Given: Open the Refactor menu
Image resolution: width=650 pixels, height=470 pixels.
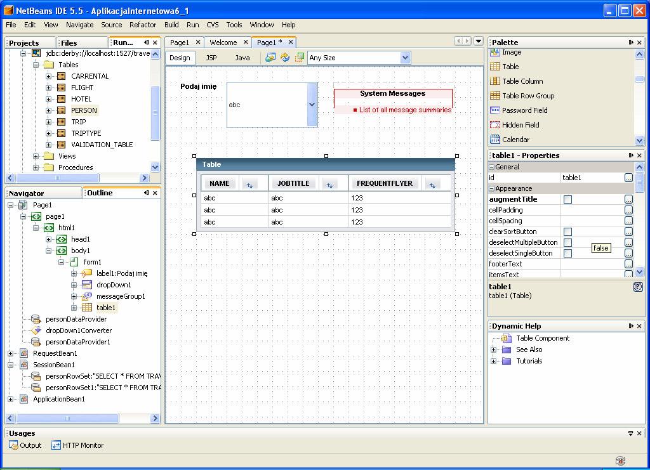Looking at the screenshot, I should (143, 25).
